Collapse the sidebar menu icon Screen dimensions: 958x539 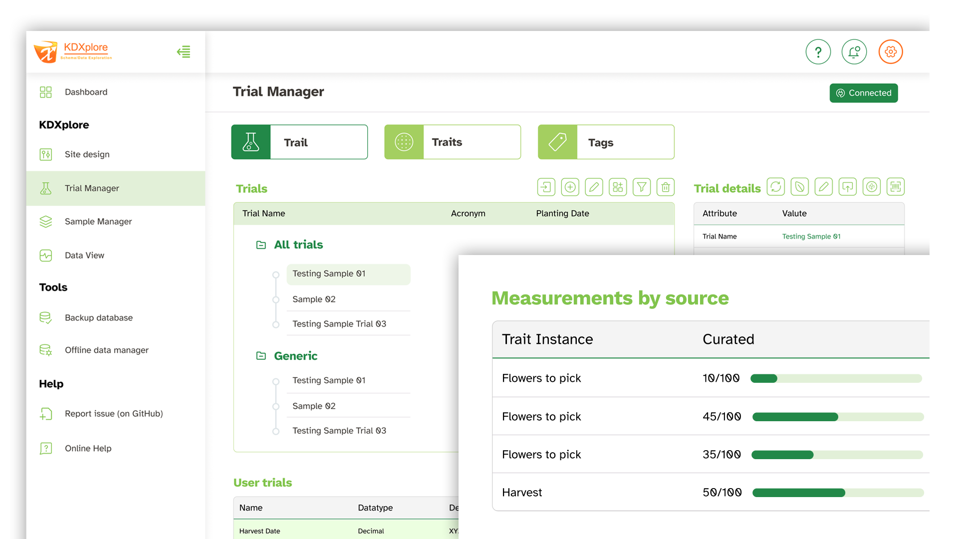[x=184, y=52]
